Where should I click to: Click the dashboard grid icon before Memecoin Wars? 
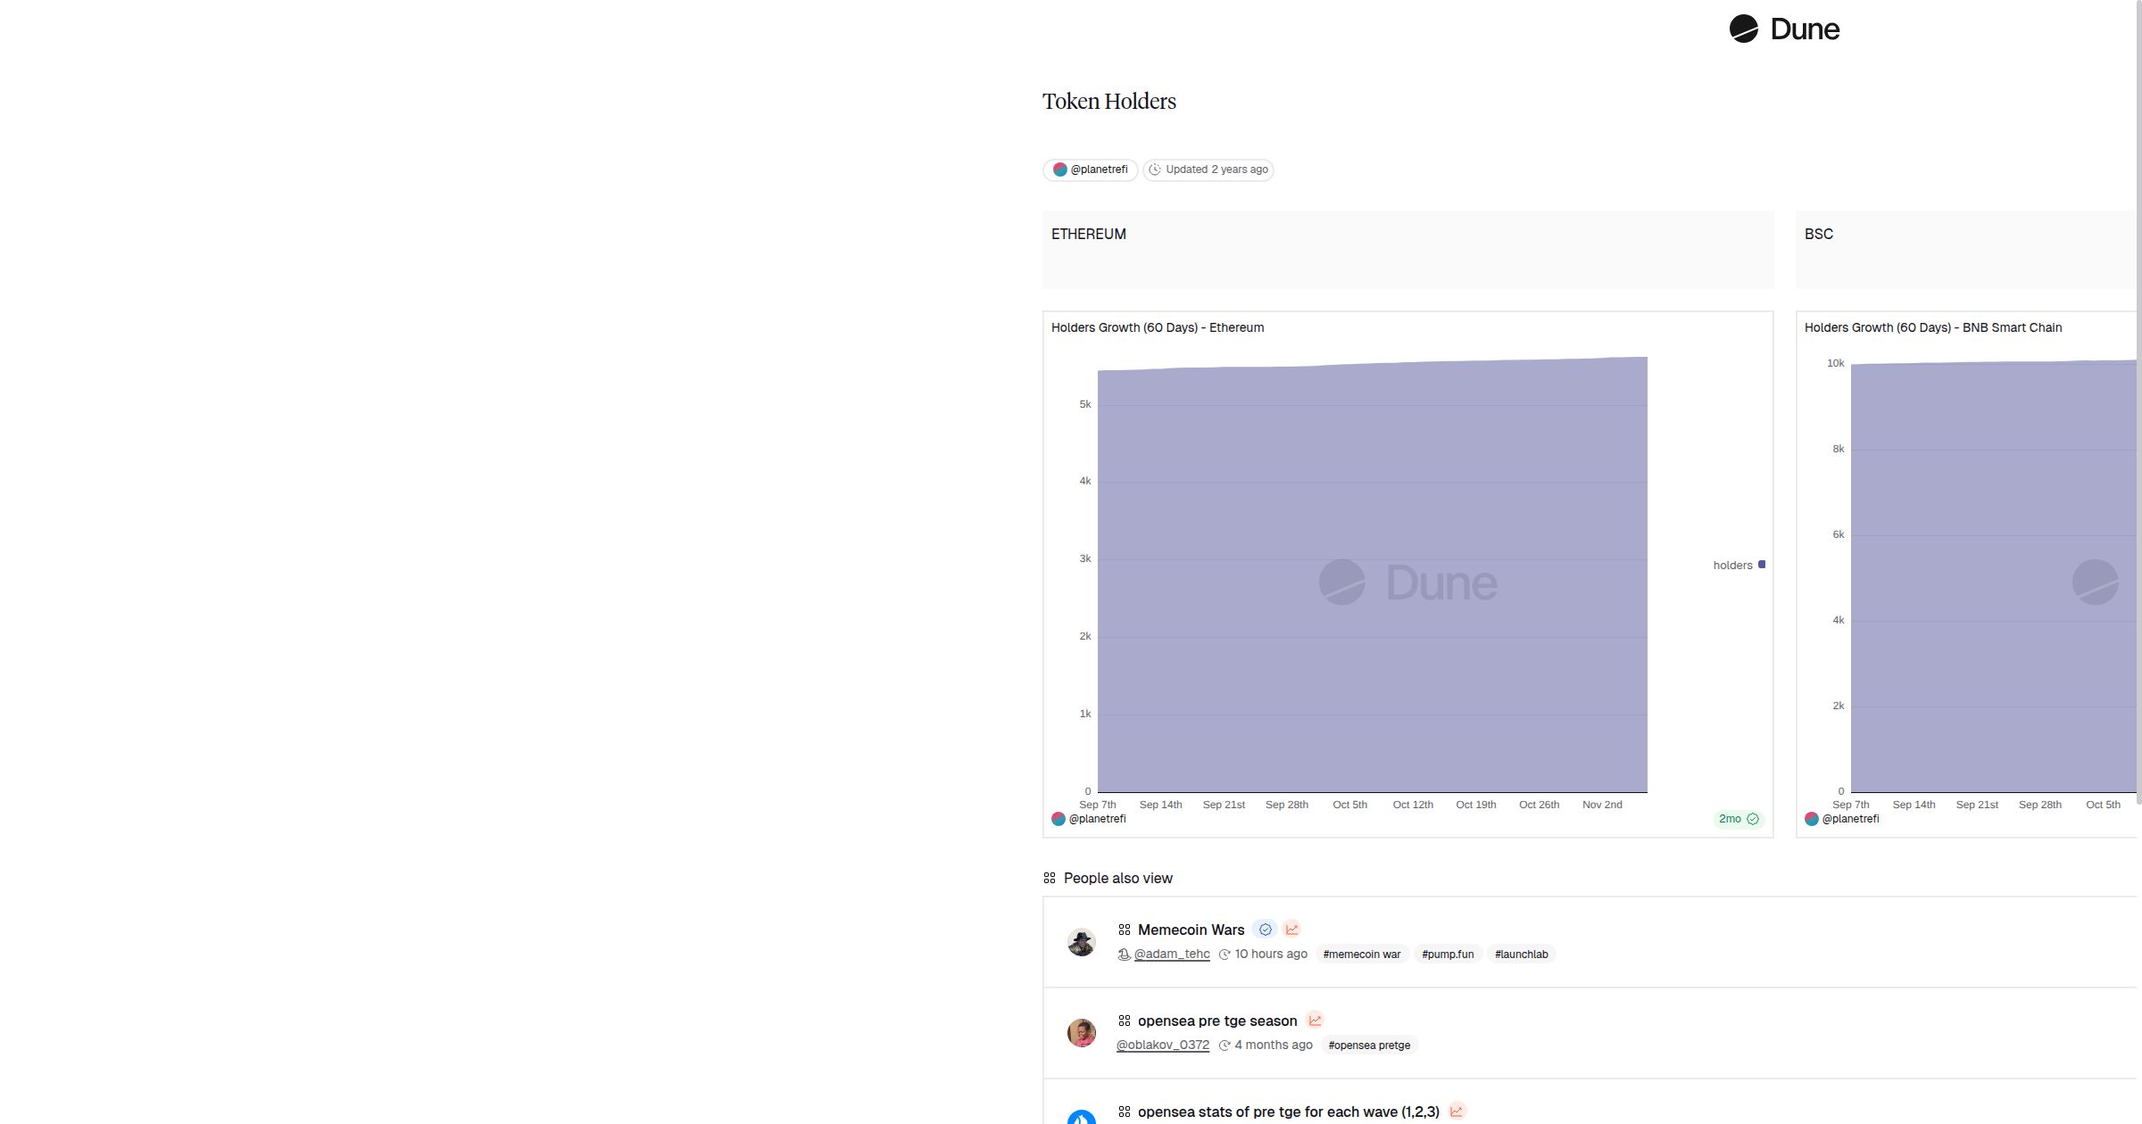1125,930
